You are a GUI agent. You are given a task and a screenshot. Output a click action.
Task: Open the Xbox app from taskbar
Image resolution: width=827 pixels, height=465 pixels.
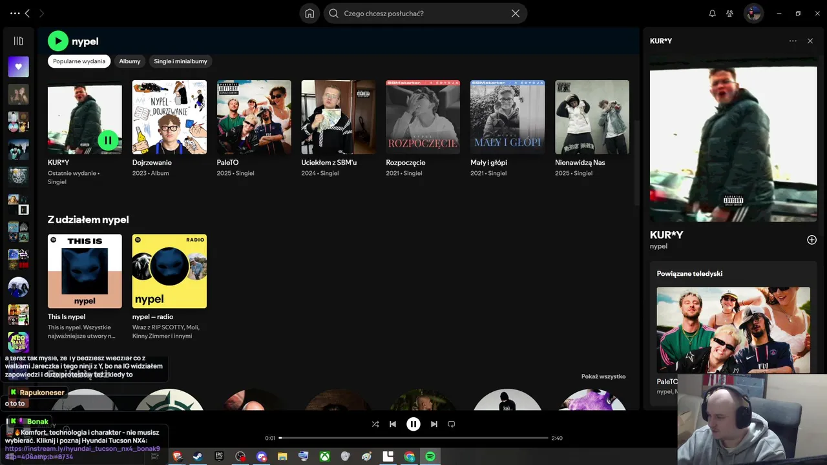(x=324, y=457)
